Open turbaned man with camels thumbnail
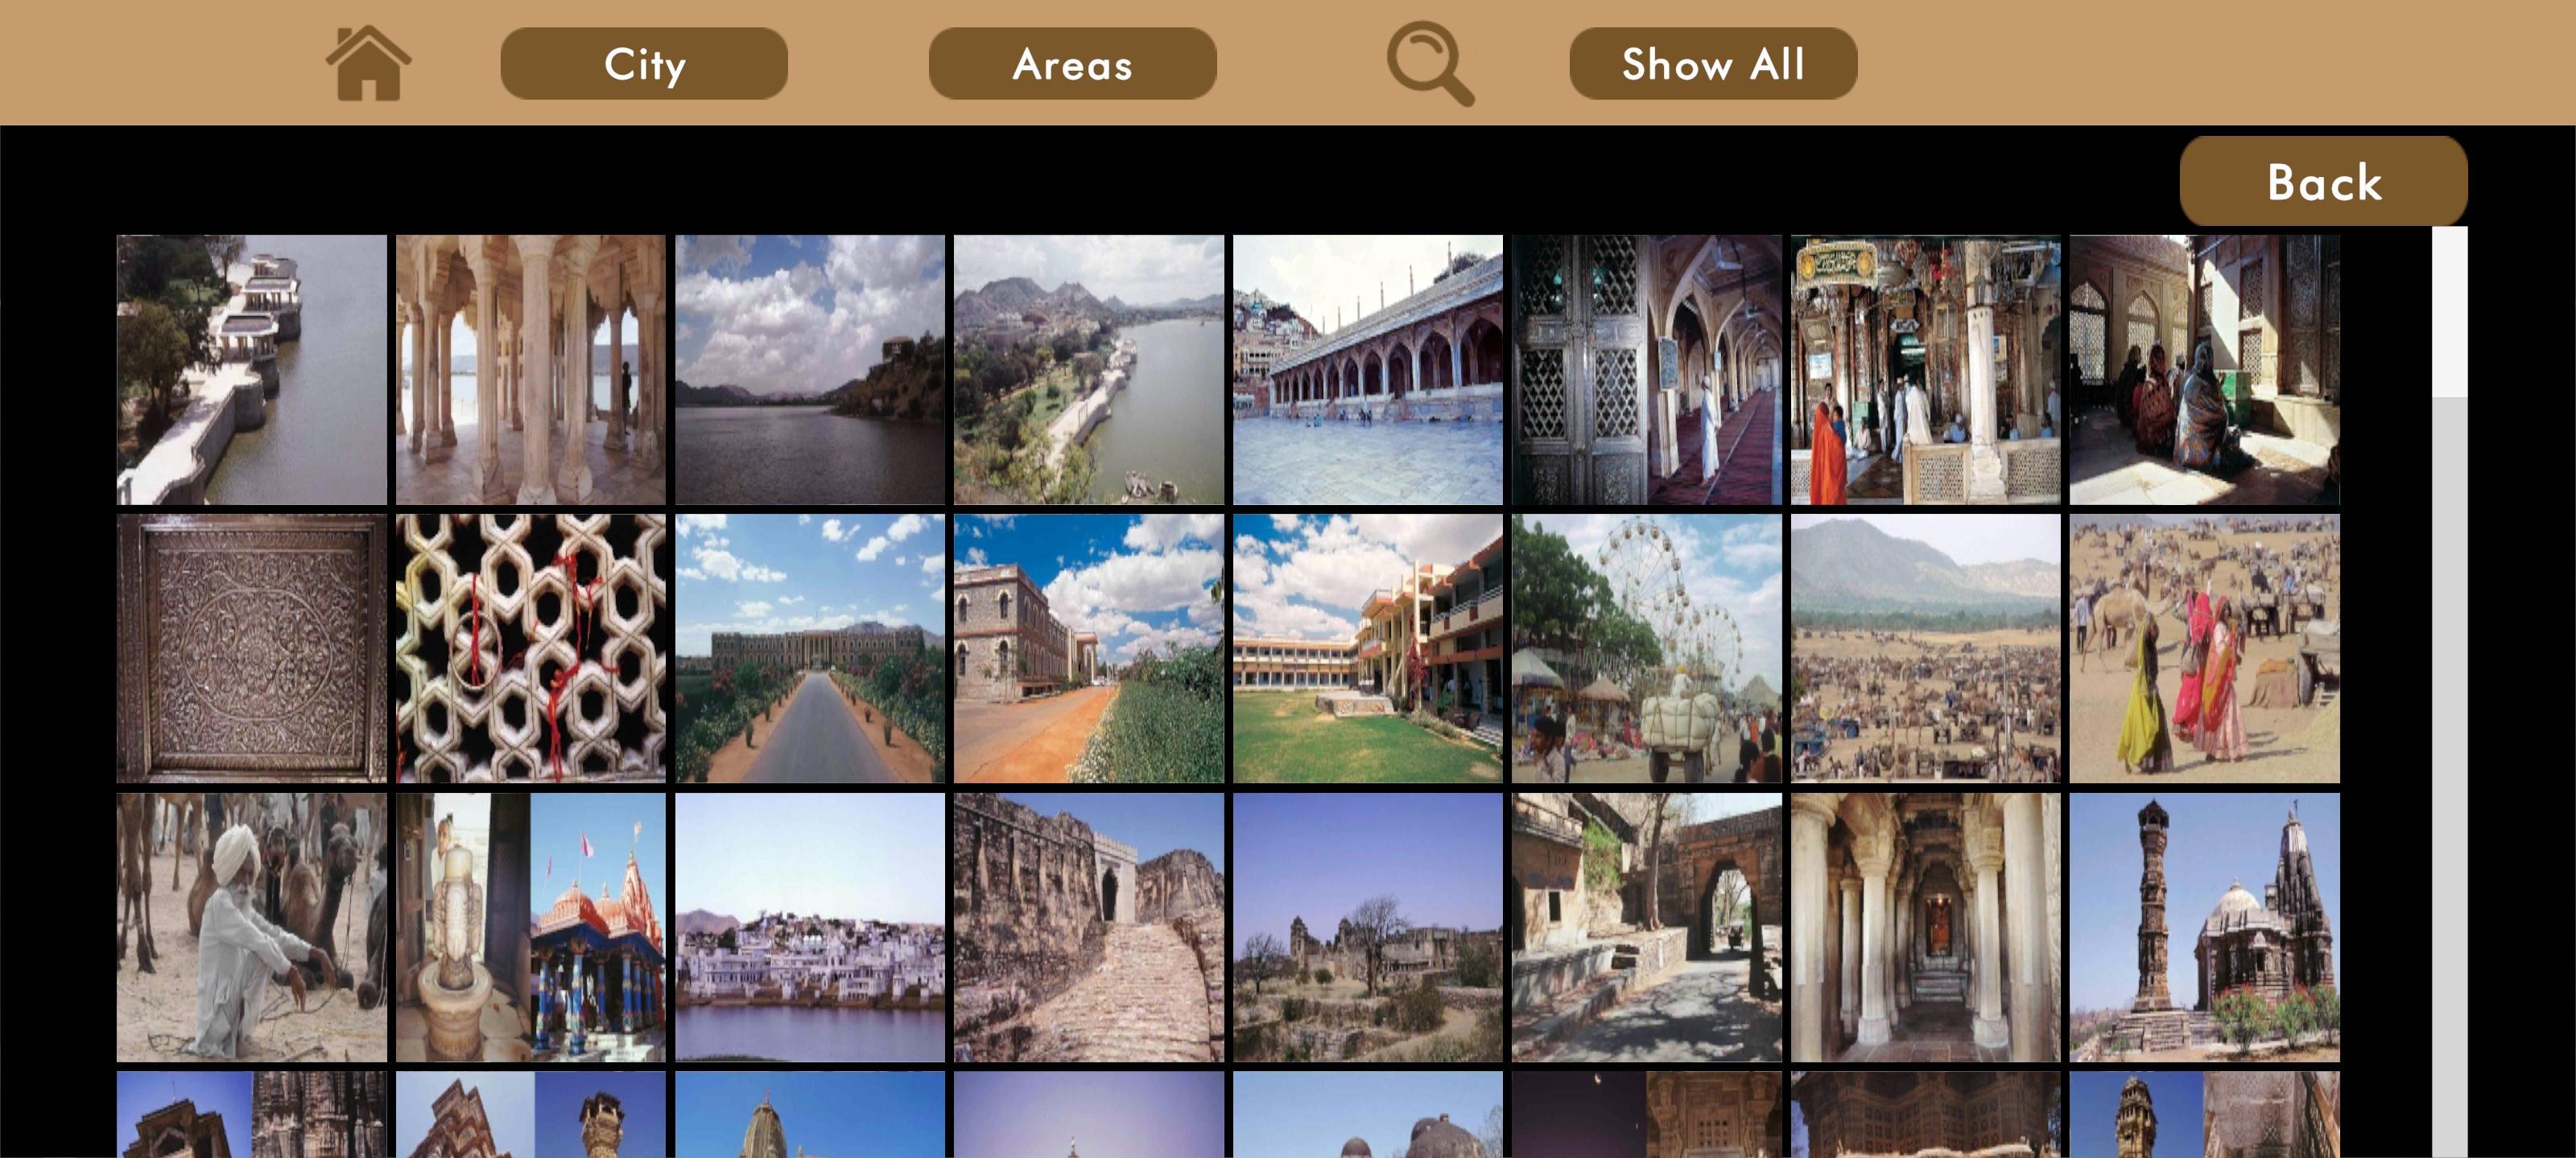 pos(252,927)
